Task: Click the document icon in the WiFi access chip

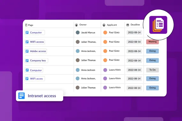Action: [x=27, y=42]
